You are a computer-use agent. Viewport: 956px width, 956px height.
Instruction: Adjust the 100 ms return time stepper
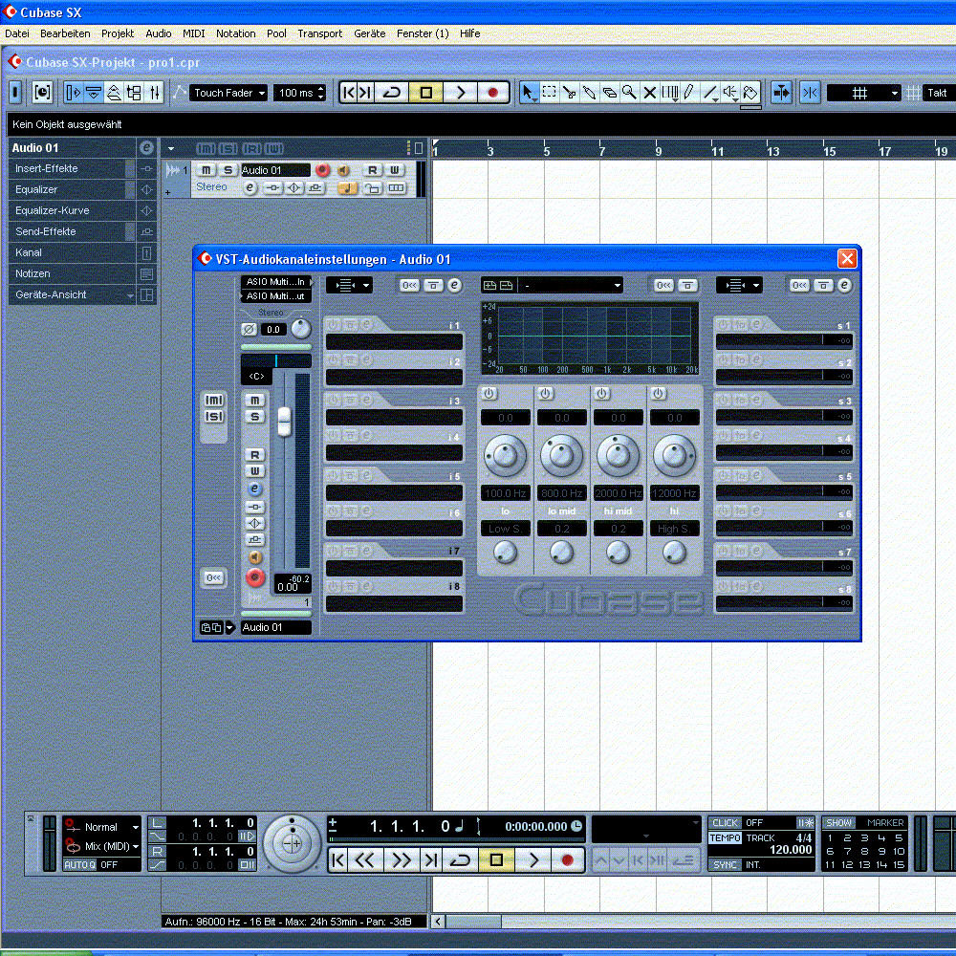click(x=321, y=93)
